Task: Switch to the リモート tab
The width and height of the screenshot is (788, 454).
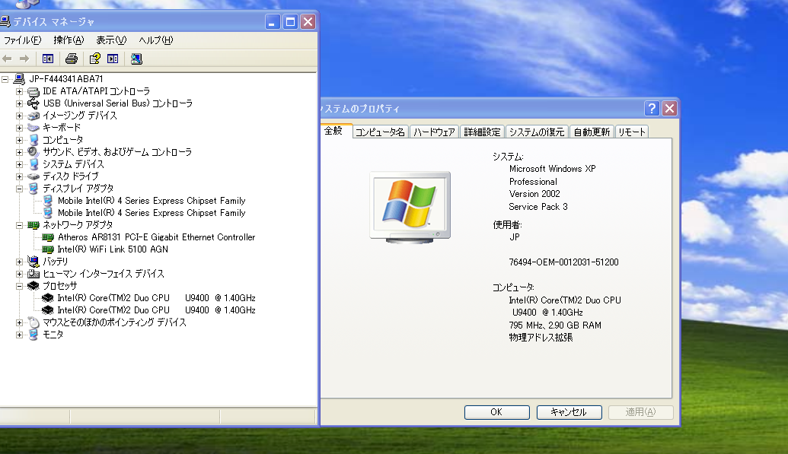Action: [631, 132]
